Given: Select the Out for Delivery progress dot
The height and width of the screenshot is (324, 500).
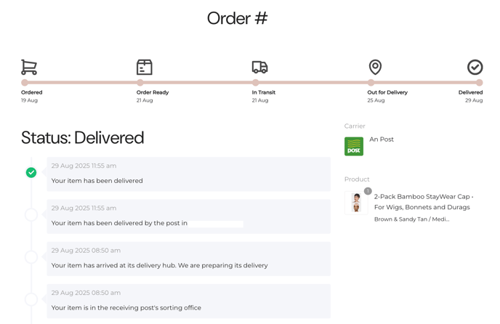Looking at the screenshot, I should (x=371, y=83).
